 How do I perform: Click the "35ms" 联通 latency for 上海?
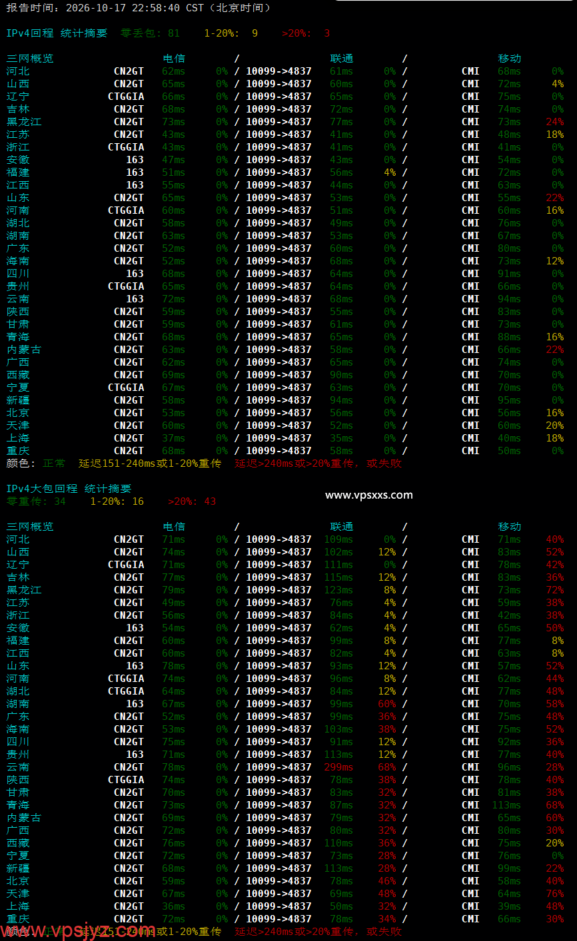pyautogui.click(x=341, y=438)
